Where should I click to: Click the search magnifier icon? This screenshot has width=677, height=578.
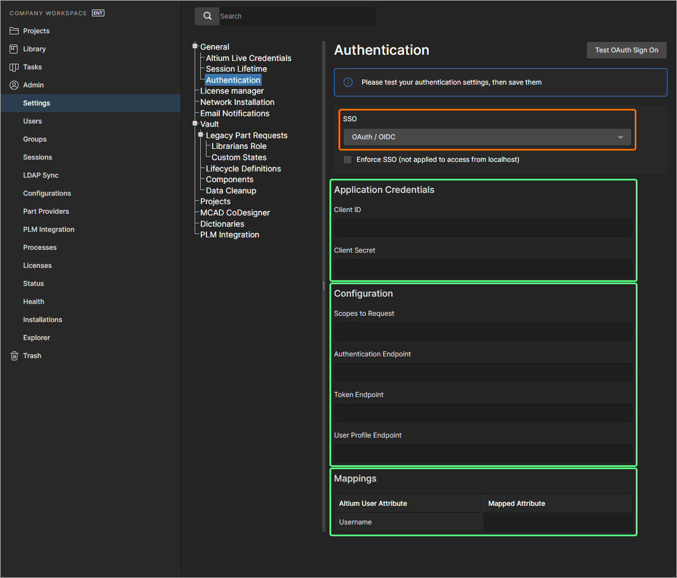point(207,16)
